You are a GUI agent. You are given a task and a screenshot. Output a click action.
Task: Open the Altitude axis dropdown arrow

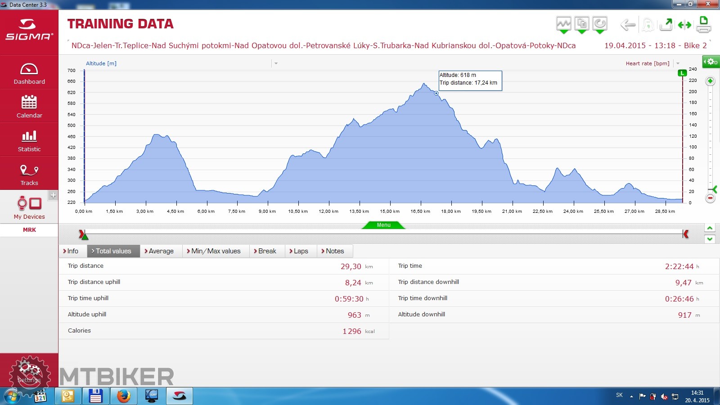(276, 63)
